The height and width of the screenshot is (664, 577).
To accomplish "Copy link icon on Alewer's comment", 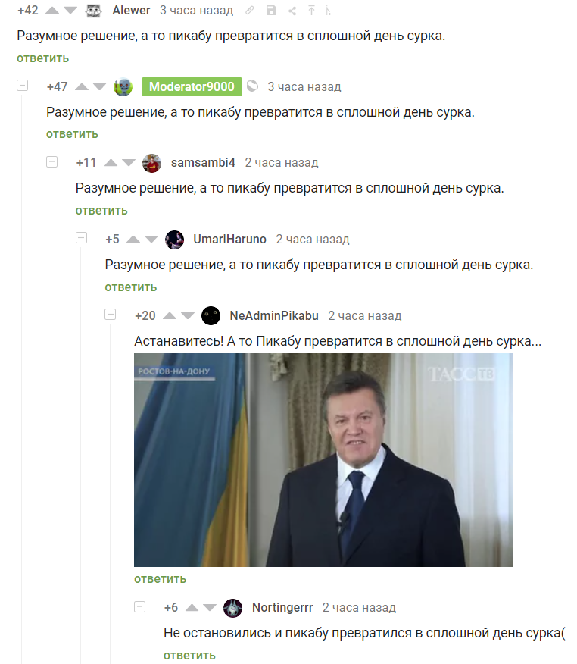I will (250, 11).
